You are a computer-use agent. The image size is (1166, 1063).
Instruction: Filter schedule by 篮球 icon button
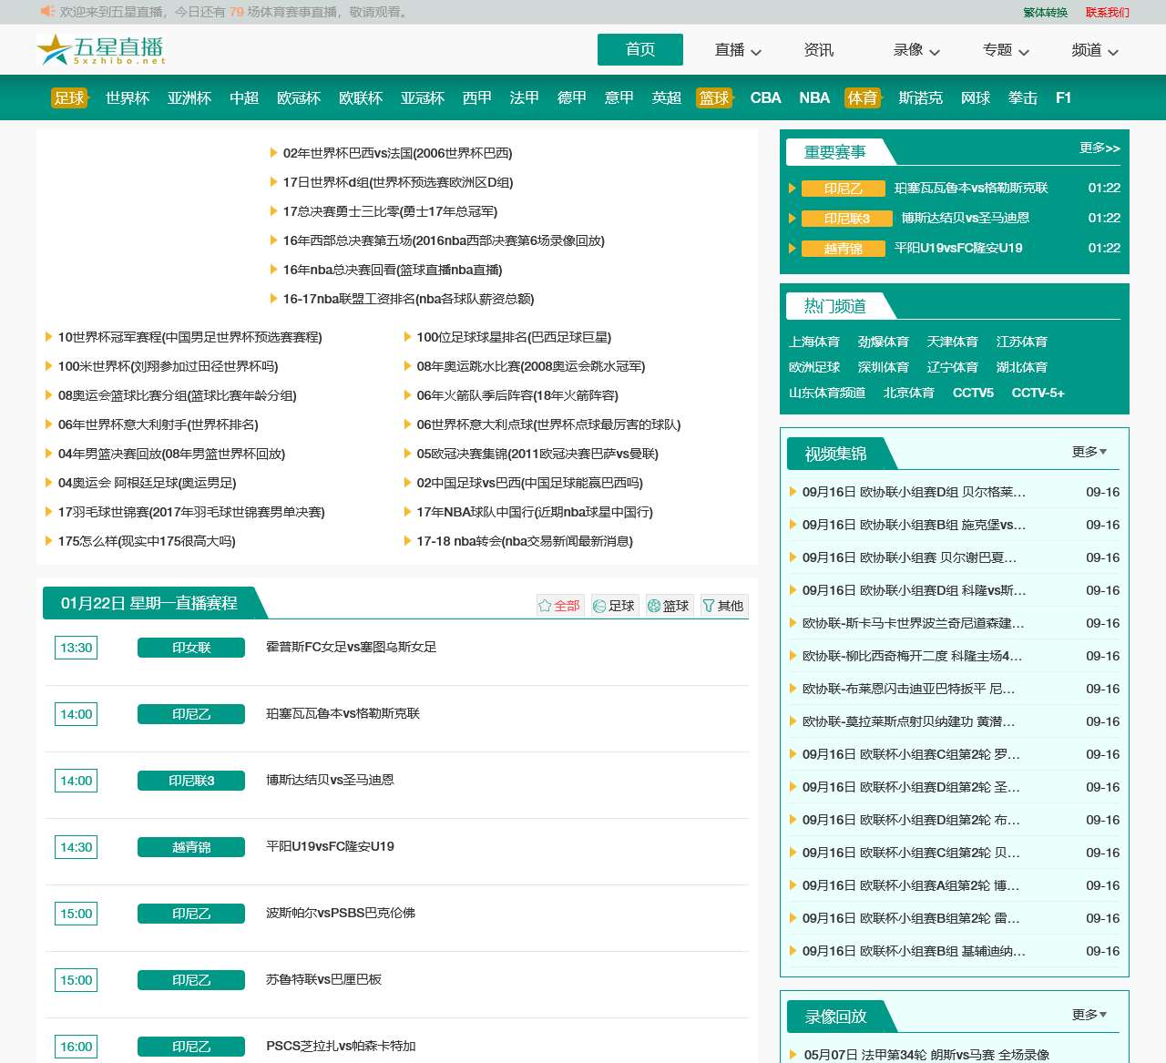[x=668, y=606]
